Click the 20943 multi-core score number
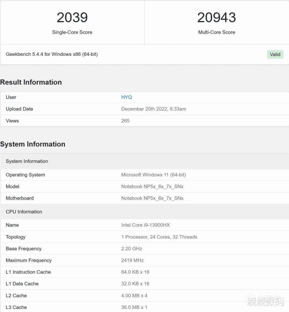Screen dimensions: 289x312 coord(217,18)
